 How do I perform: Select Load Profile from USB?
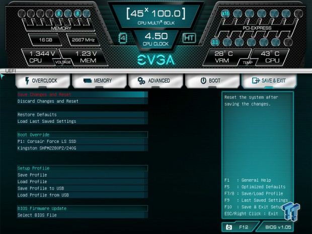(83, 195)
